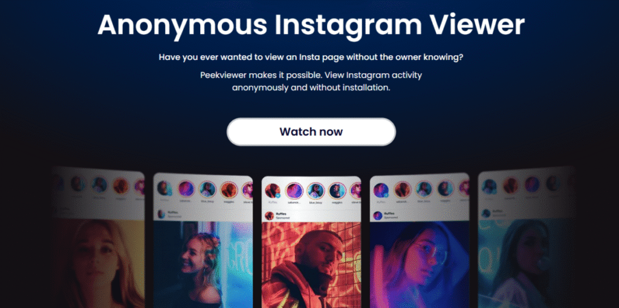Image resolution: width=619 pixels, height=308 pixels.
Task: Select bearded man photo in center card
Action: [311, 265]
